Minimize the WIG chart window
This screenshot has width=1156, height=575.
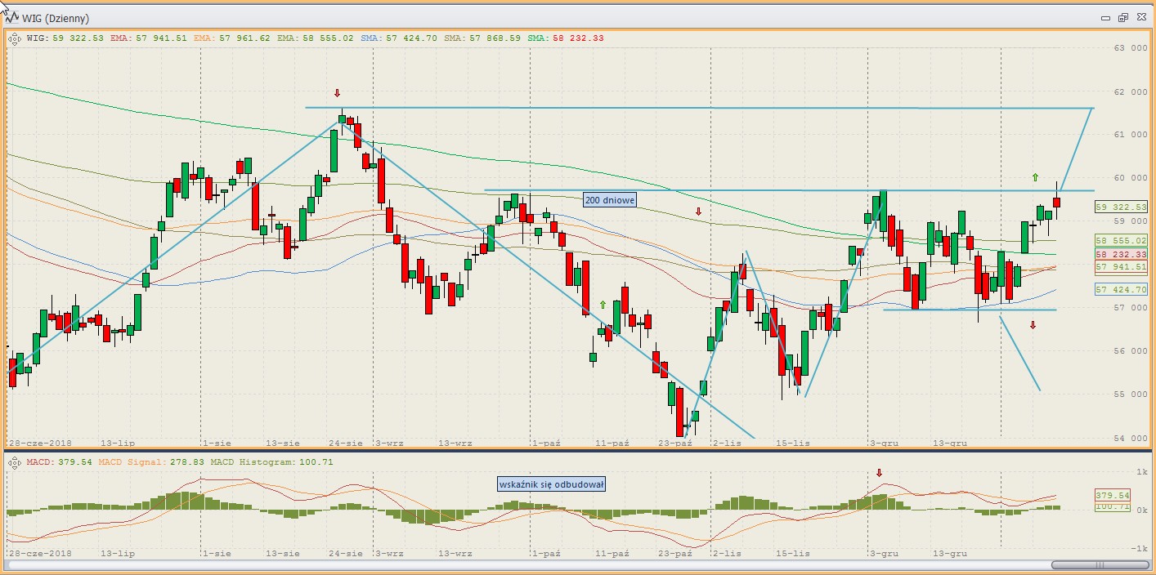[1105, 17]
